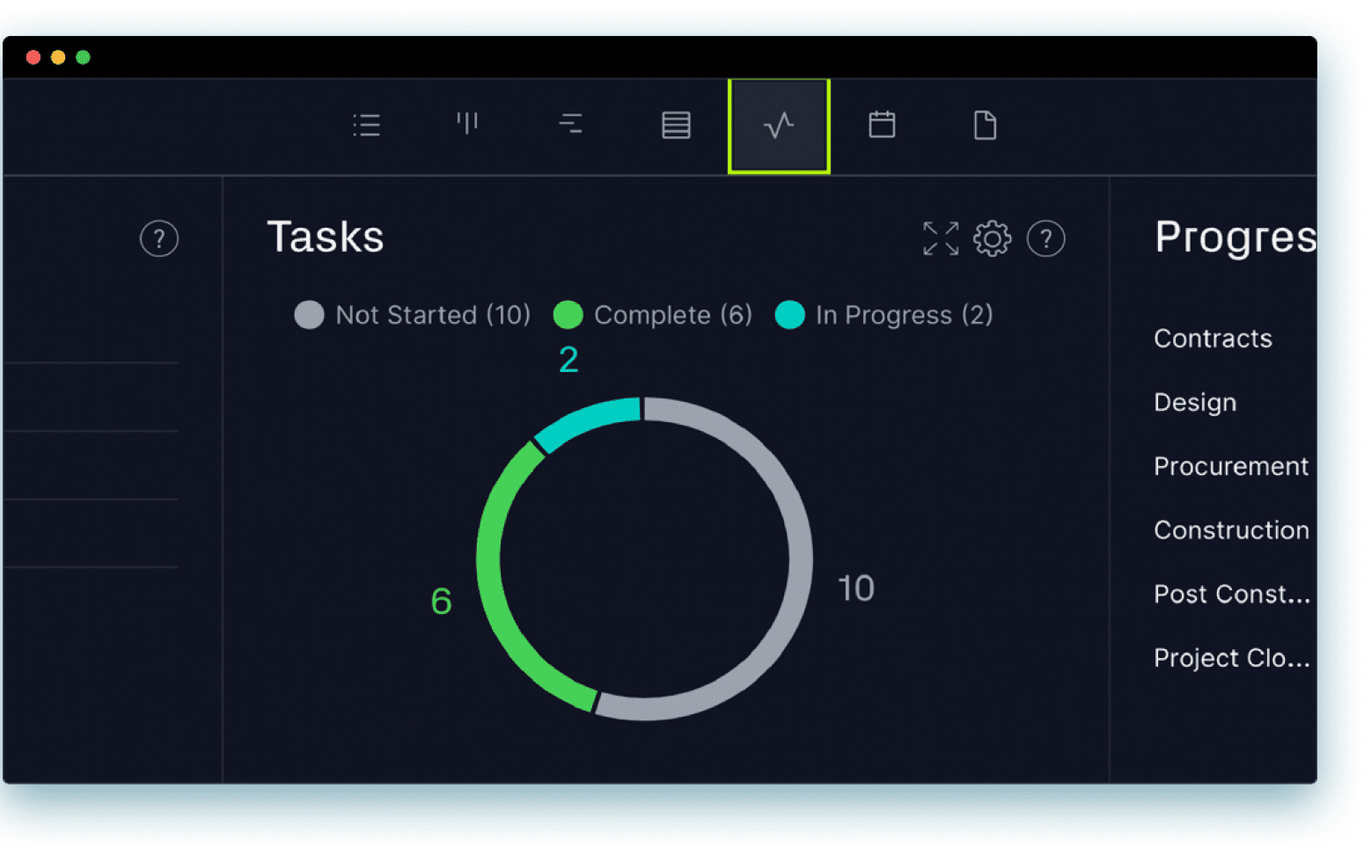This screenshot has height=855, width=1371.
Task: Click the help icon beside the Tasks widget
Action: [1046, 238]
